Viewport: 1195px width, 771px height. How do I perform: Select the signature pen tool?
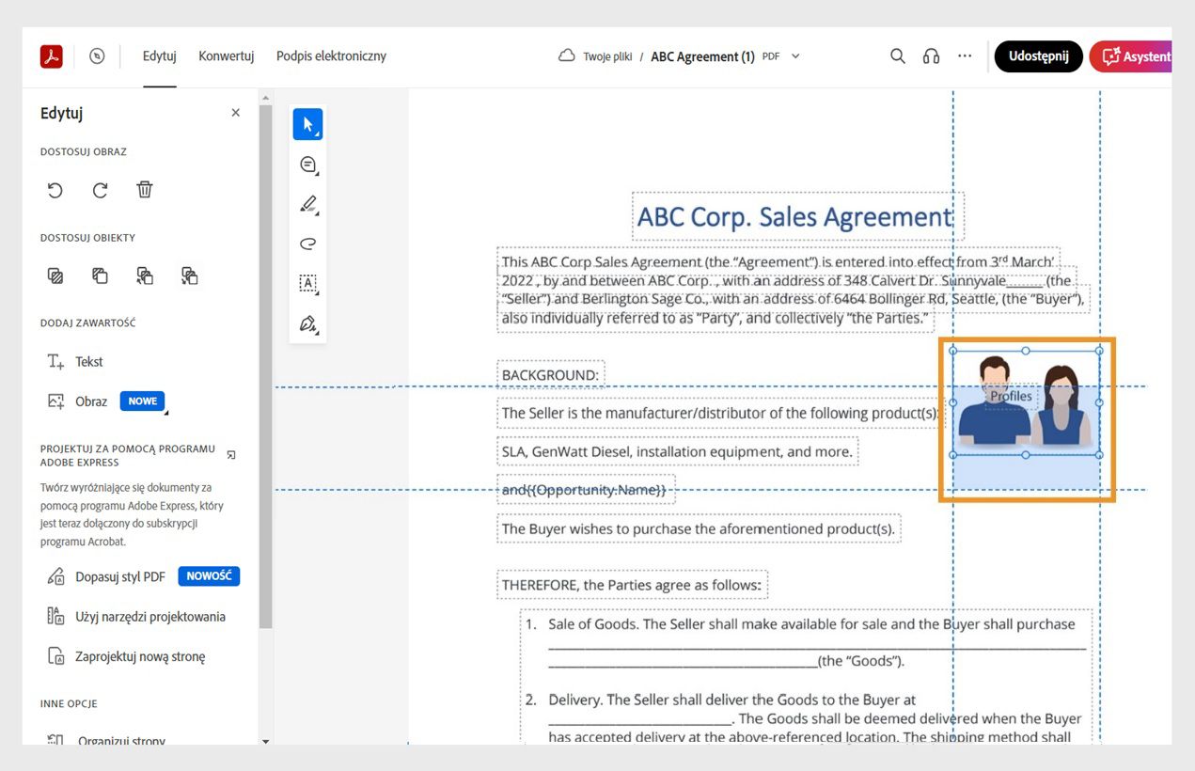point(307,323)
